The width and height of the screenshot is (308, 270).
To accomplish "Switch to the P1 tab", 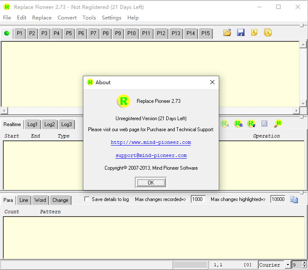I will [19, 33].
